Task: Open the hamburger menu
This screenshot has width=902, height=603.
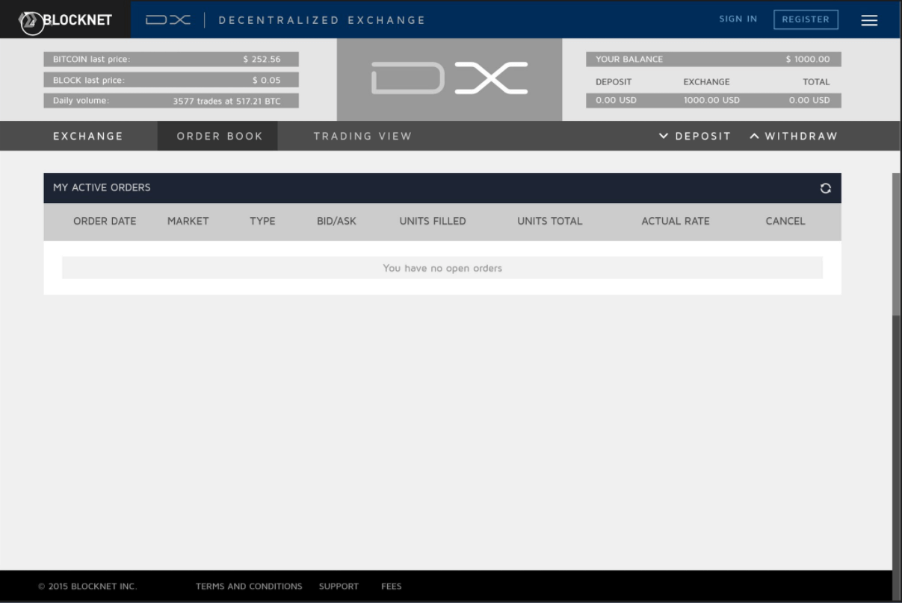Action: tap(869, 20)
